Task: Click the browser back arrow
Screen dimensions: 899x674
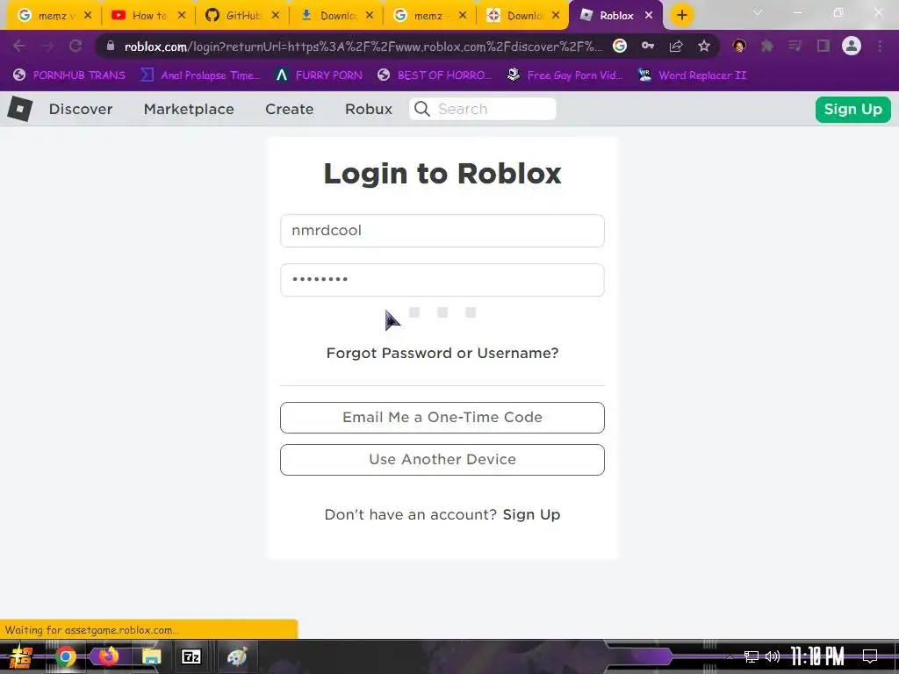Action: point(19,46)
